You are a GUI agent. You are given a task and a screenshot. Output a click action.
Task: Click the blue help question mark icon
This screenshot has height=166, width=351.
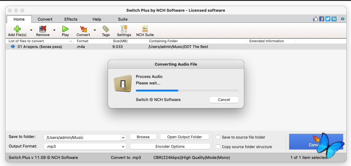coord(342,19)
